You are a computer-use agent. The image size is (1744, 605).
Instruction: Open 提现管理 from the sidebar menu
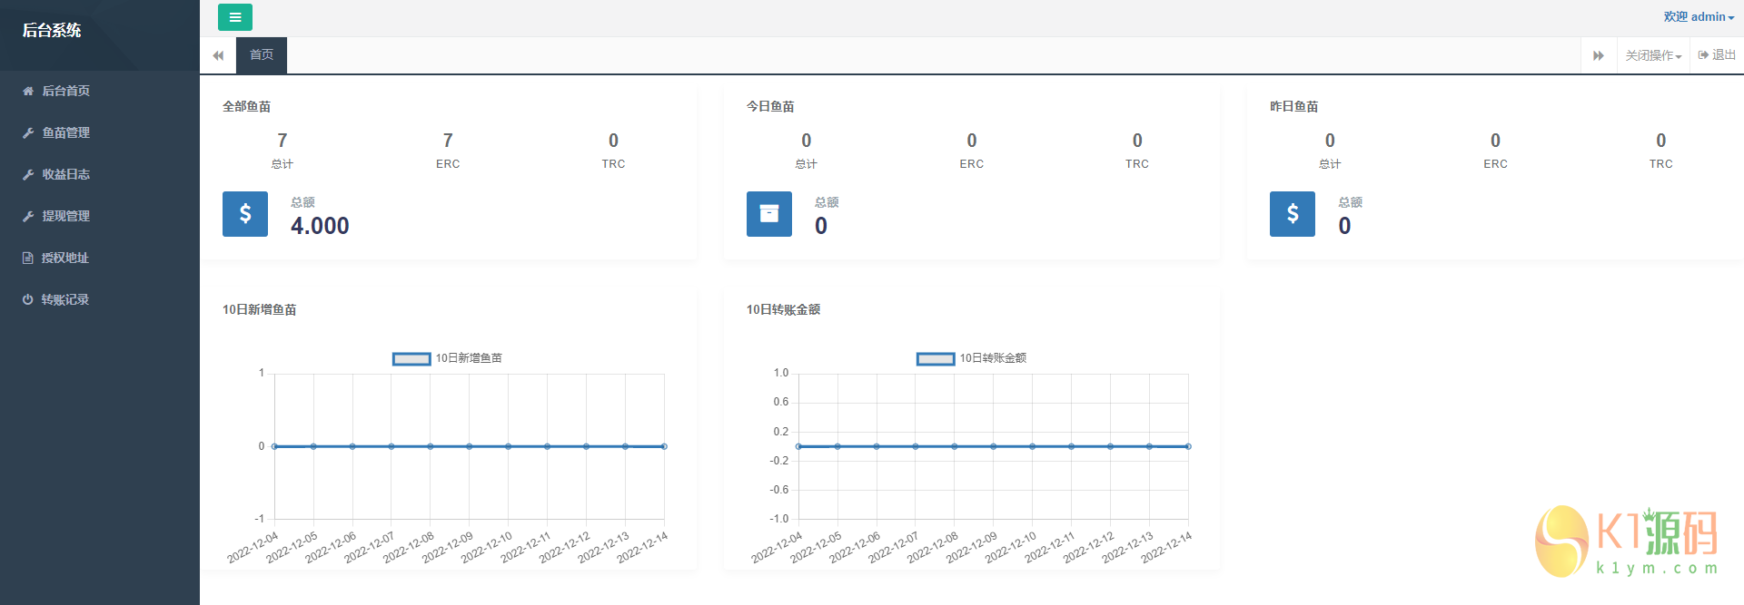65,216
